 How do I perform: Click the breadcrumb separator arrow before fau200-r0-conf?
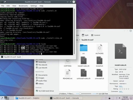(80, 40)
